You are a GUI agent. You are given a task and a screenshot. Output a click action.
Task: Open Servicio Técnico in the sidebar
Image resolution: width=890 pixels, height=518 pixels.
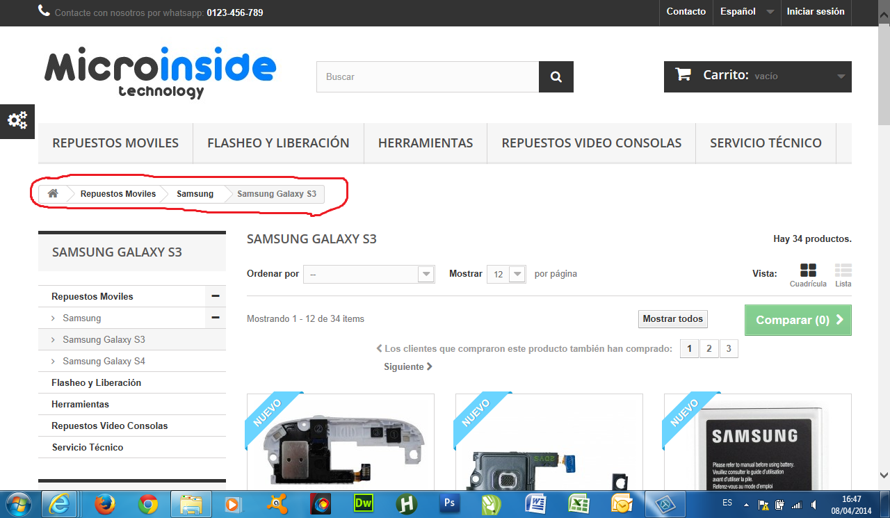point(88,448)
